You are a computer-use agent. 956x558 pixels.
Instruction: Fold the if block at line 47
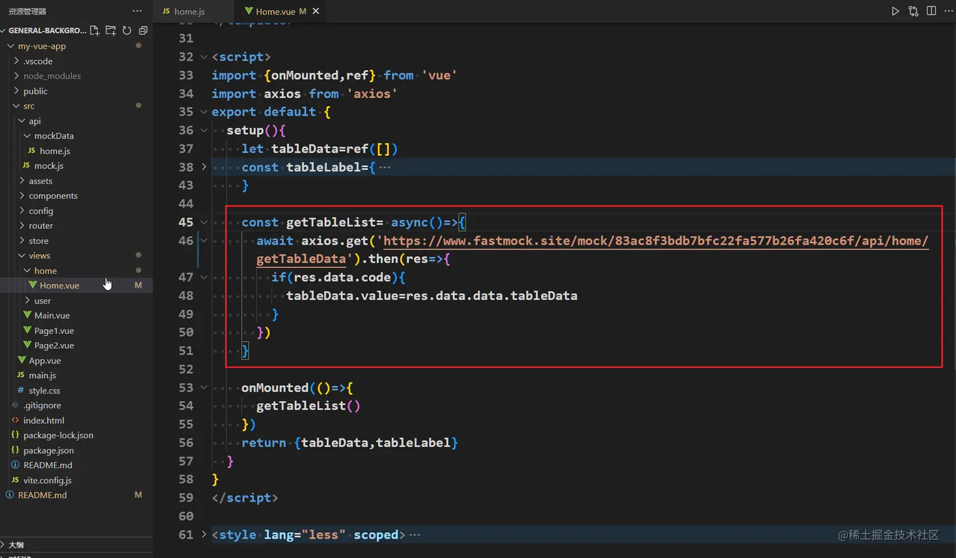(204, 277)
